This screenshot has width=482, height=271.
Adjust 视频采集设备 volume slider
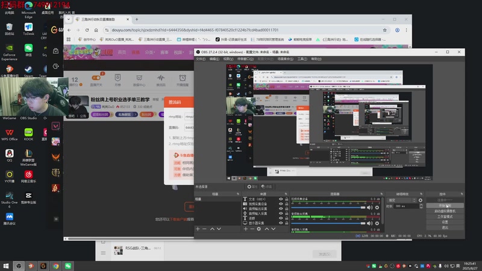(328, 207)
